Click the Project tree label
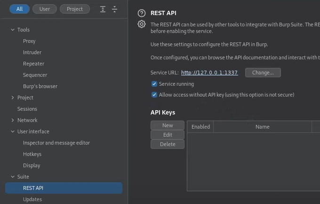320x204 pixels. point(25,98)
